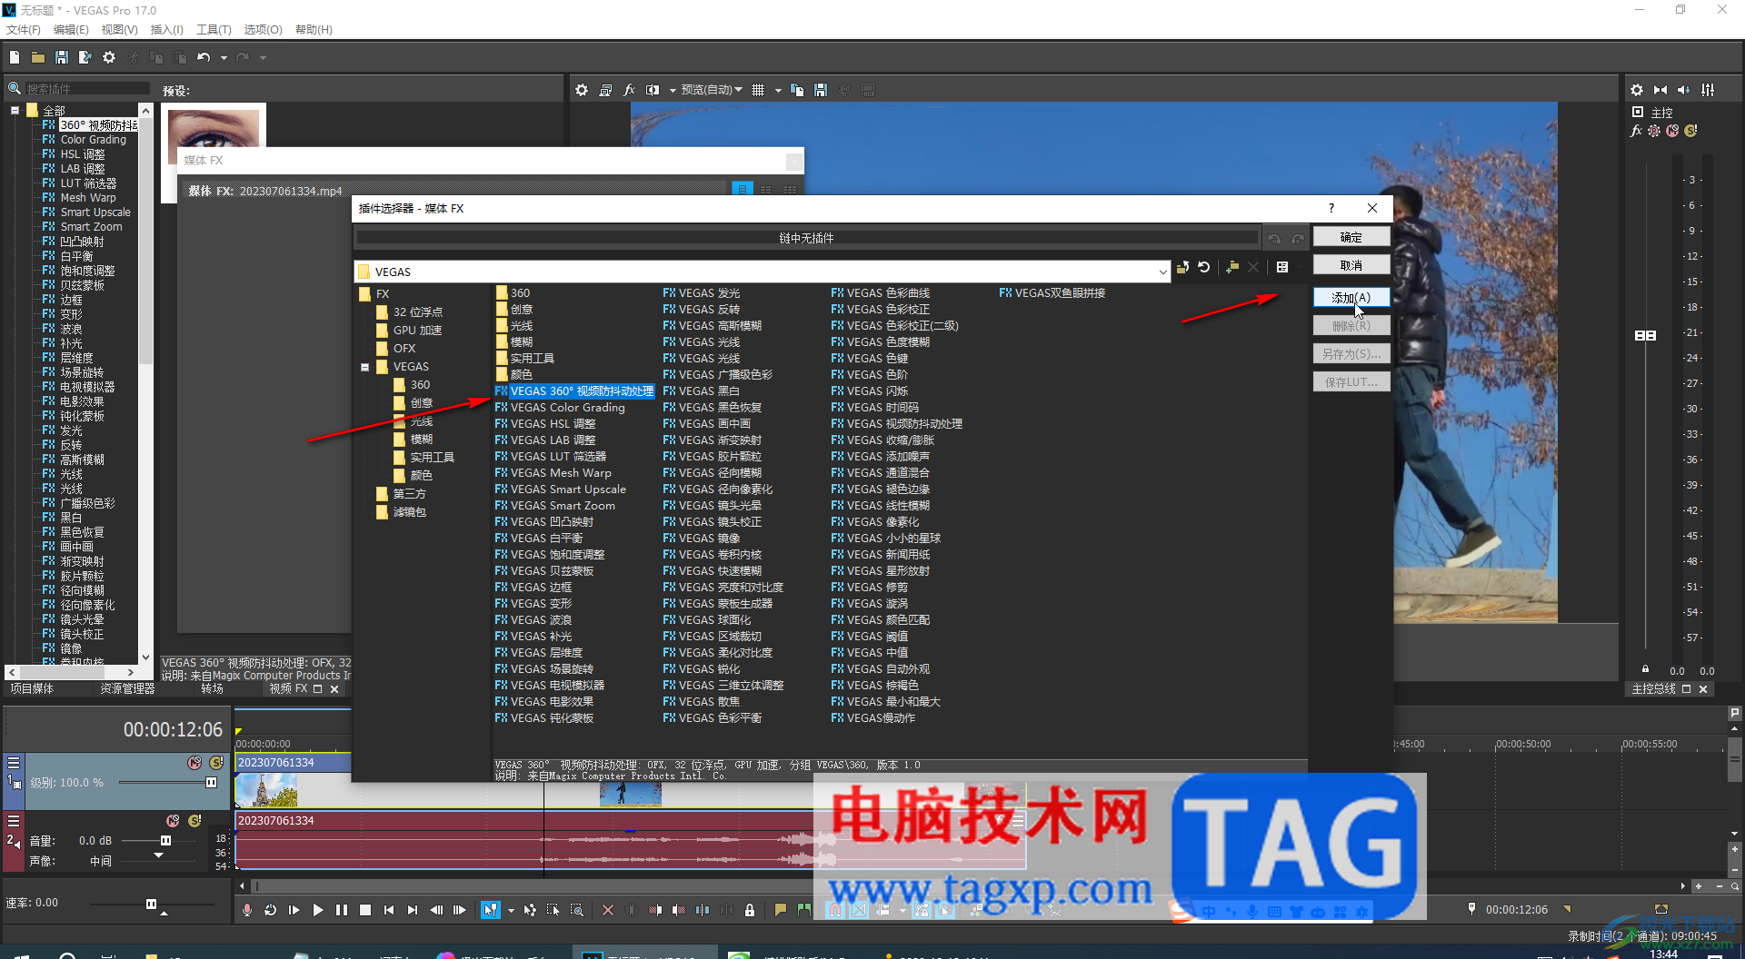Viewport: 1745px width, 959px height.
Task: Save the project using the floppy disk icon
Action: coord(62,57)
